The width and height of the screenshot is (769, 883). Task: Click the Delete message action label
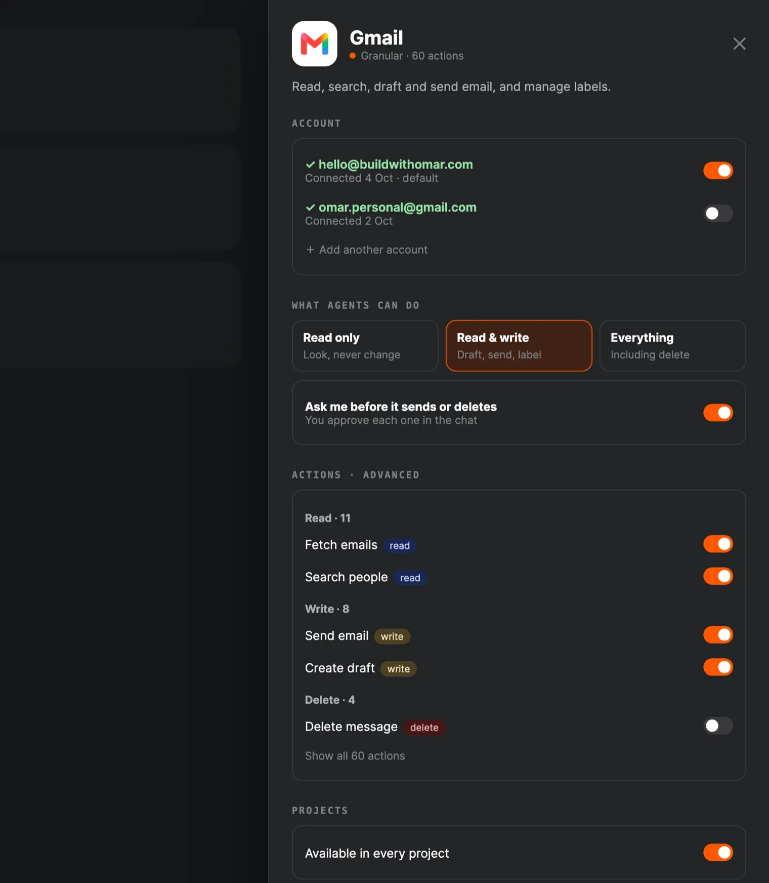351,727
